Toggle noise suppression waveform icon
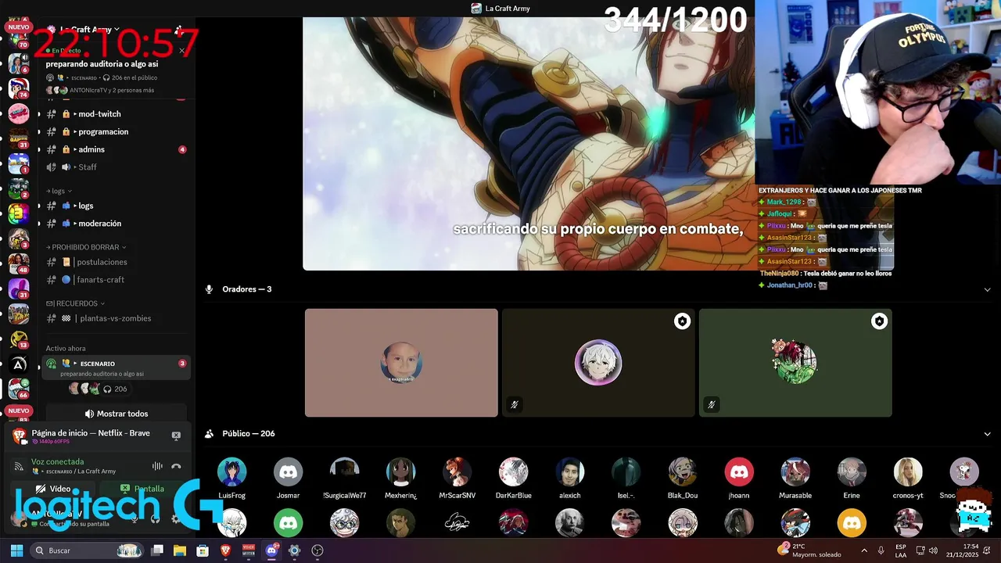1001x563 pixels. click(x=157, y=466)
